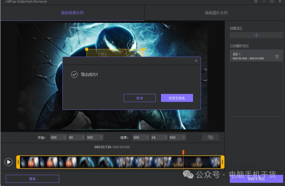The width and height of the screenshot is (285, 186).
Task: Click the top-right yellow selection handle
Action: pos(144,49)
